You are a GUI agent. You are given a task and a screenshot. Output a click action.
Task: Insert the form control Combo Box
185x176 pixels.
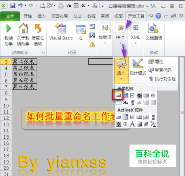click(x=125, y=95)
